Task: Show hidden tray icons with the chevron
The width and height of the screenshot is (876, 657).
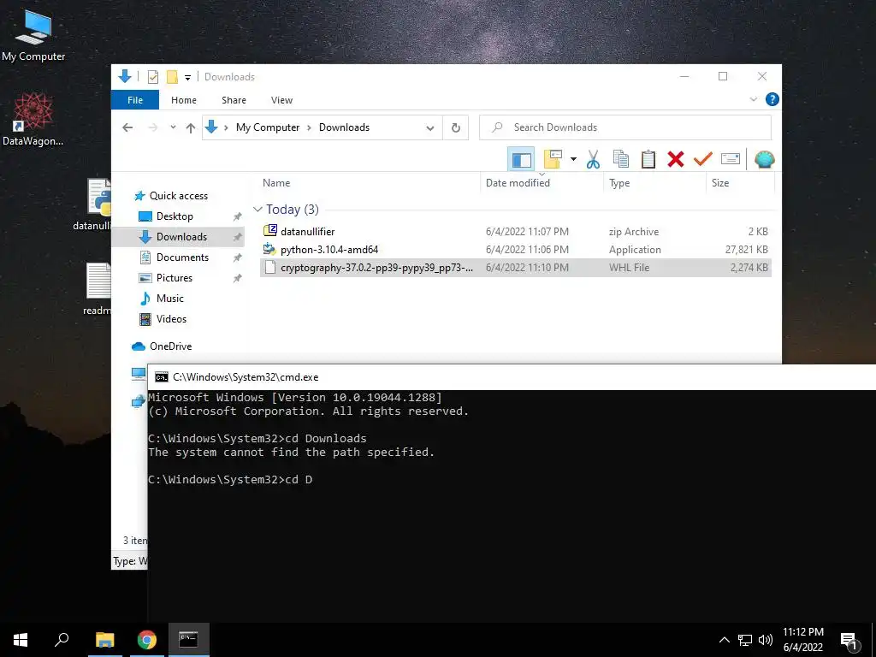Action: click(724, 640)
